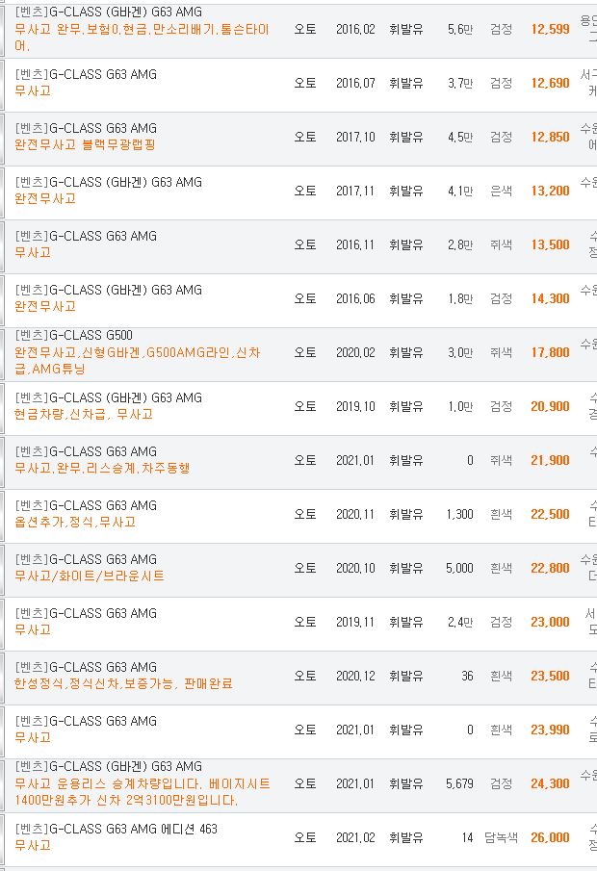Click the '현금차량,신차급, 무사고' description

point(84,415)
